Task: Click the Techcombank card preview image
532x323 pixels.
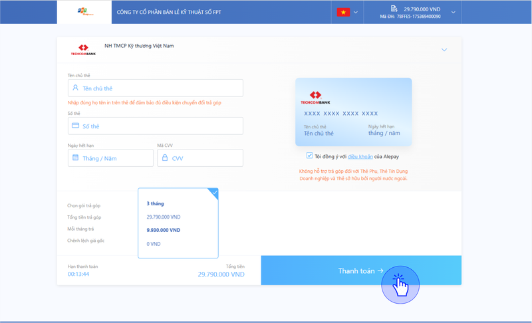Action: click(354, 112)
